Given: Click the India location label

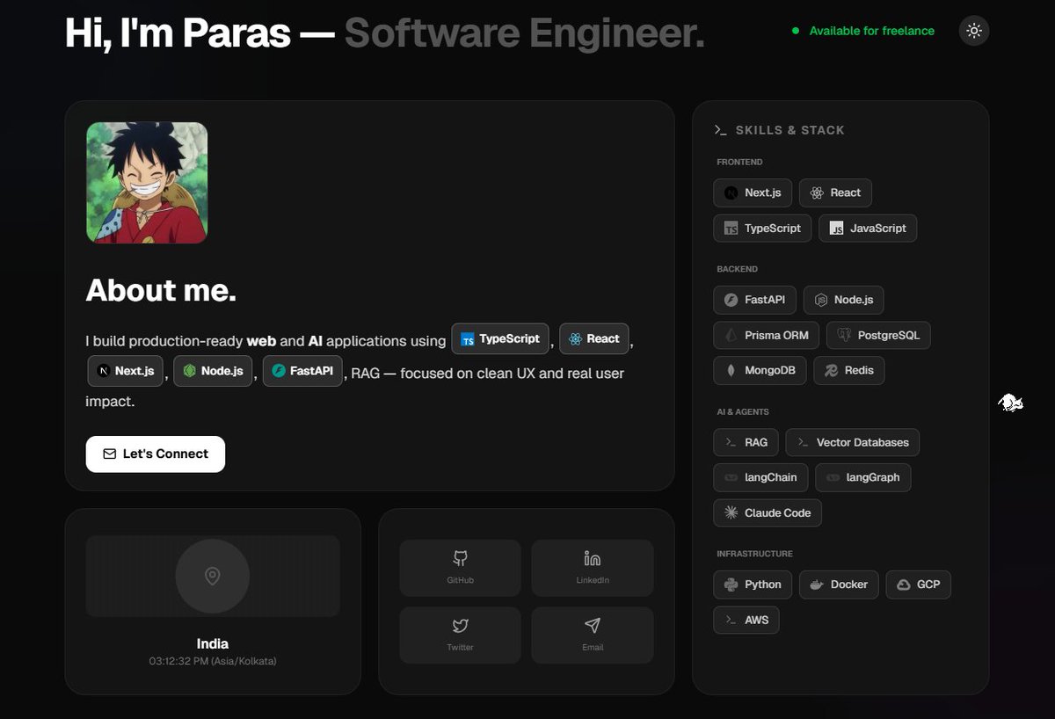Looking at the screenshot, I should (x=212, y=643).
